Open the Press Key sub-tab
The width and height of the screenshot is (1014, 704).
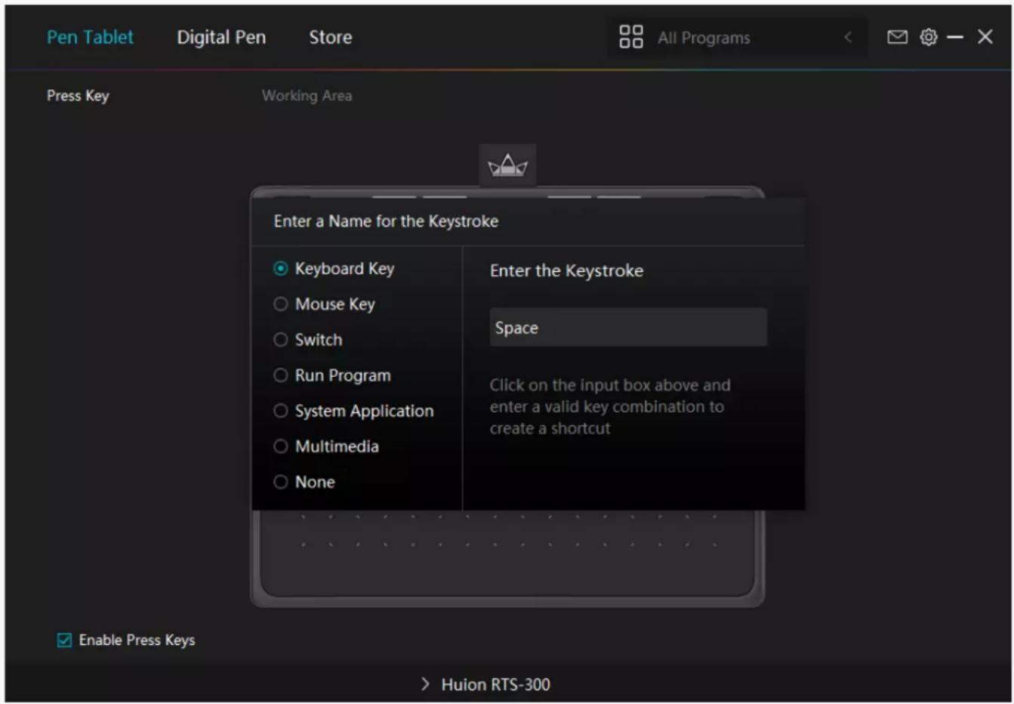coord(78,96)
